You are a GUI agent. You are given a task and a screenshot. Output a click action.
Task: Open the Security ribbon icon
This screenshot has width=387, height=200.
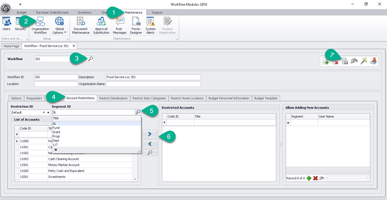tap(20, 24)
